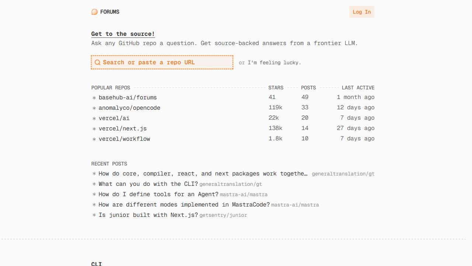The width and height of the screenshot is (472, 266).
Task: Click the search or paste repo URL field
Action: pos(162,62)
